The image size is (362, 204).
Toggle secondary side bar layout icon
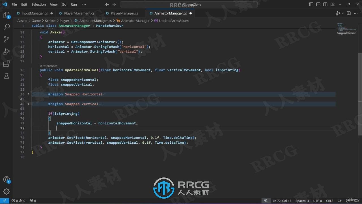(x=325, y=5)
